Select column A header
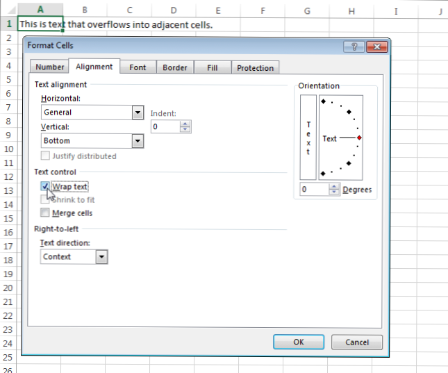Screen dimensions: 448x373 (x=40, y=10)
